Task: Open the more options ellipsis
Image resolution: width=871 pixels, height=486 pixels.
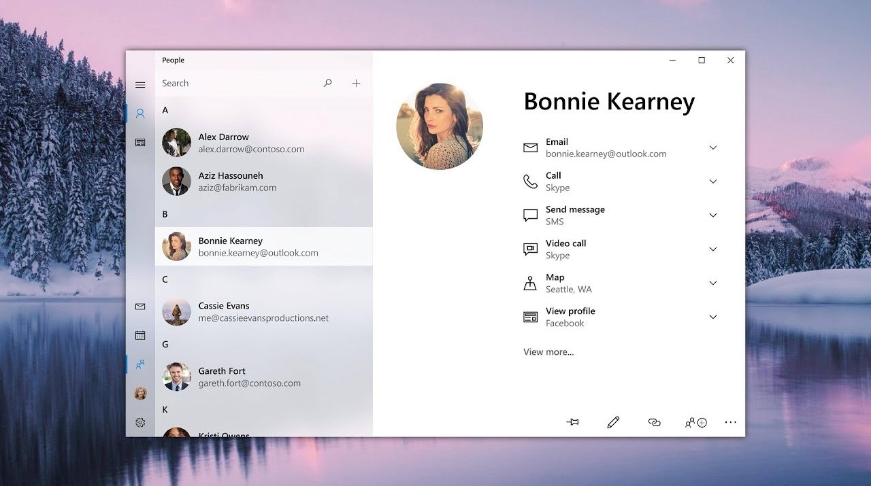Action: [730, 422]
